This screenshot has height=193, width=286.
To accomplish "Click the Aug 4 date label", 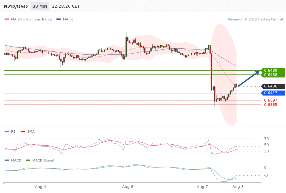I will tap(40, 187).
